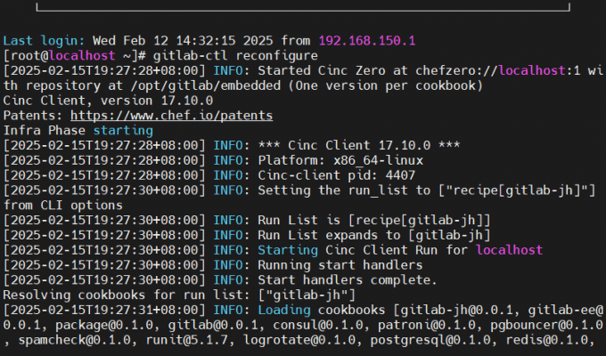This screenshot has width=606, height=356.
Task: Click '/opt/gitlab/embedded' path text
Action: point(205,85)
